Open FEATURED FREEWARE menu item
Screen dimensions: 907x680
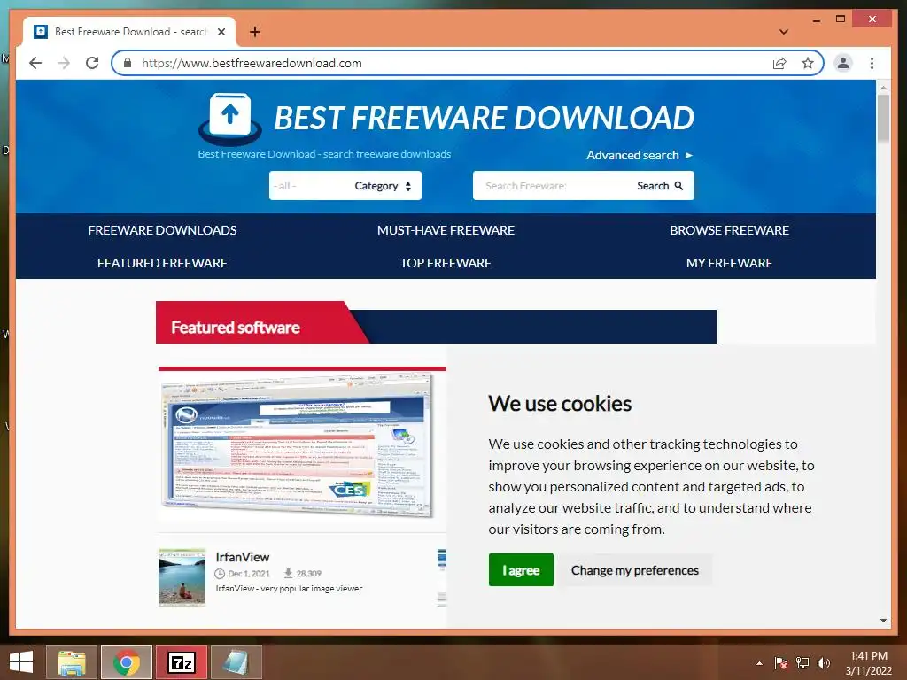pyautogui.click(x=163, y=263)
